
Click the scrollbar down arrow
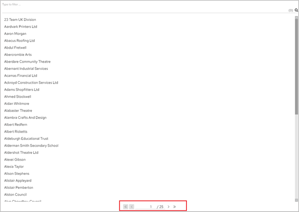[x=296, y=200]
